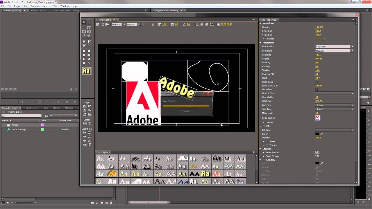Image resolution: width=372 pixels, height=209 pixels.
Task: Click the eyedropper next to Shadow Color
Action: pyautogui.click(x=322, y=163)
